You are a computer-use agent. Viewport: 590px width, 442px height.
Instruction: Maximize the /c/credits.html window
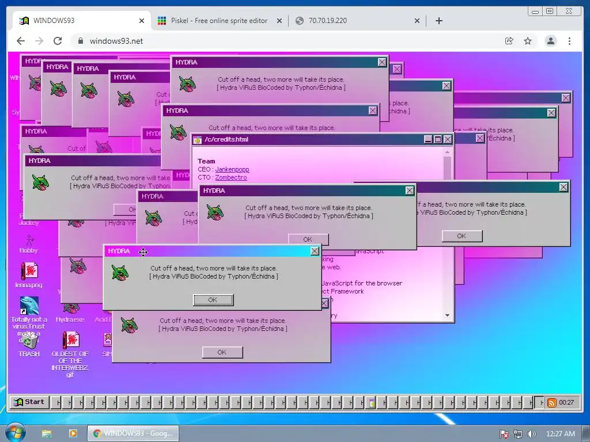[x=438, y=139]
